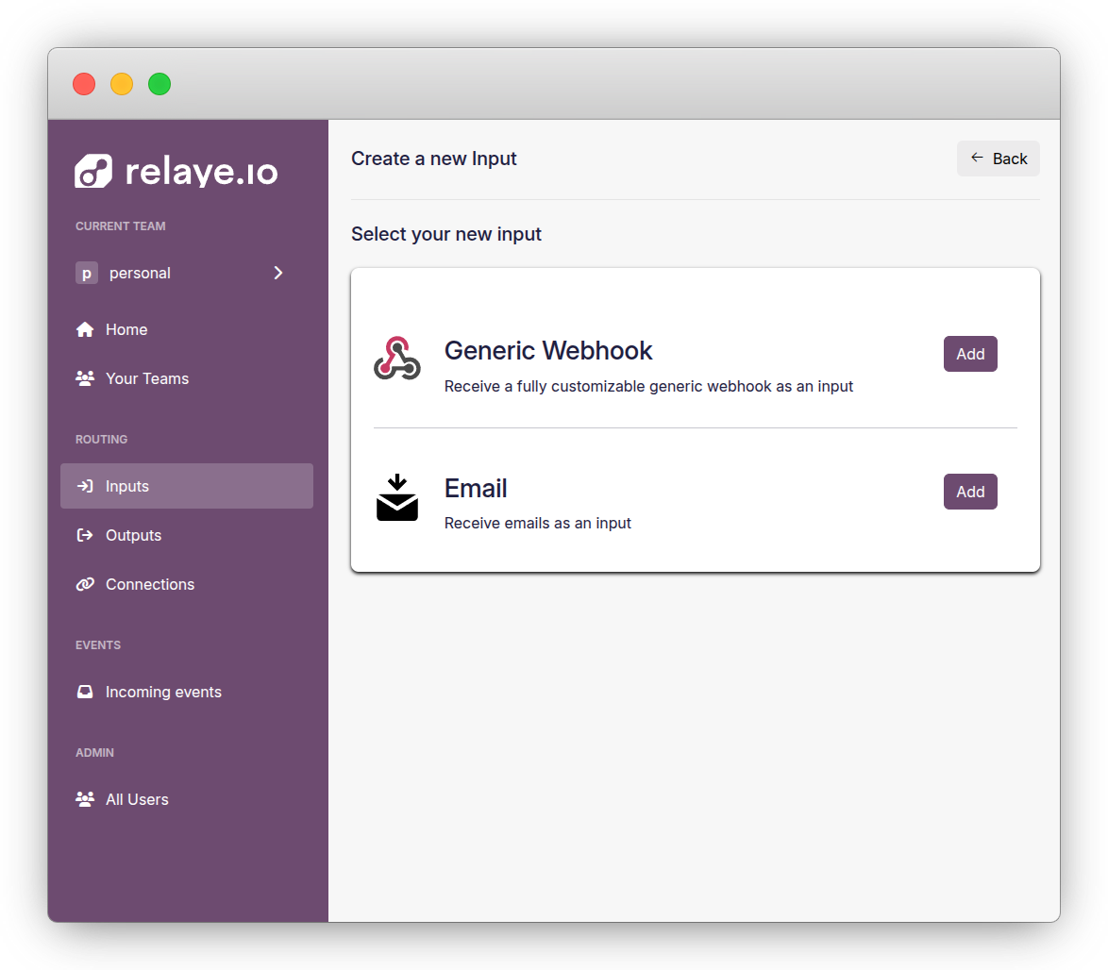
Task: Click the green macOS maximize button
Action: 159,84
